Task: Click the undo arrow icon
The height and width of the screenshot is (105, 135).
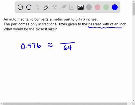Action: pos(20,7)
